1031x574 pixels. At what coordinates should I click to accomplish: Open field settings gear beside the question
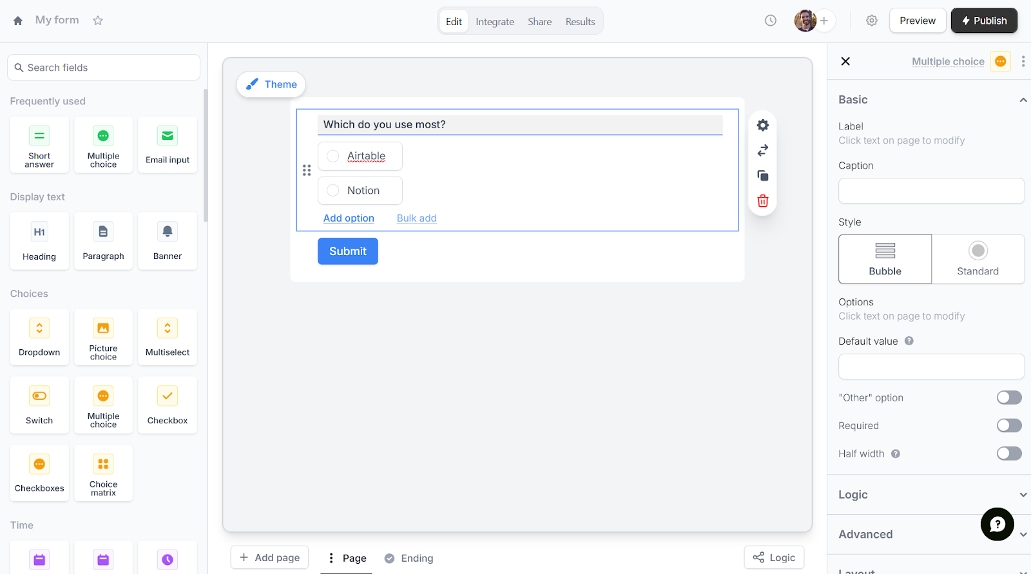coord(763,125)
